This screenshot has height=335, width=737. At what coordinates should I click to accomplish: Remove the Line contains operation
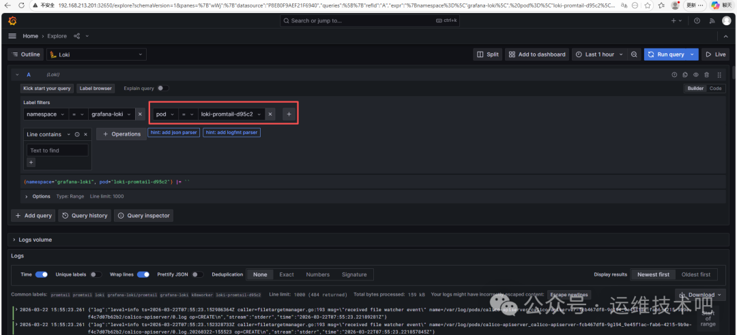[85, 134]
